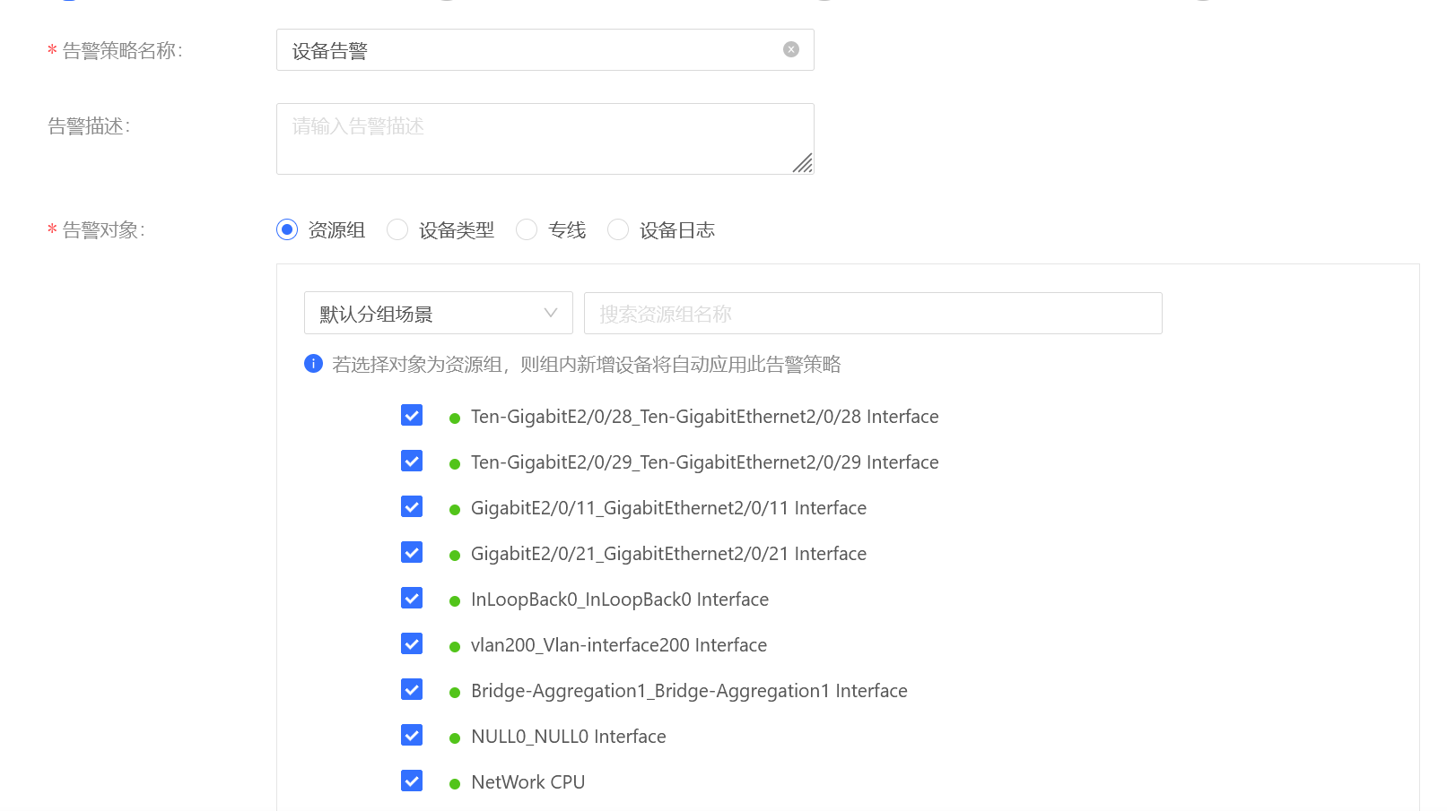
Task: Click the blue info icon beside the hint
Action: 313,363
